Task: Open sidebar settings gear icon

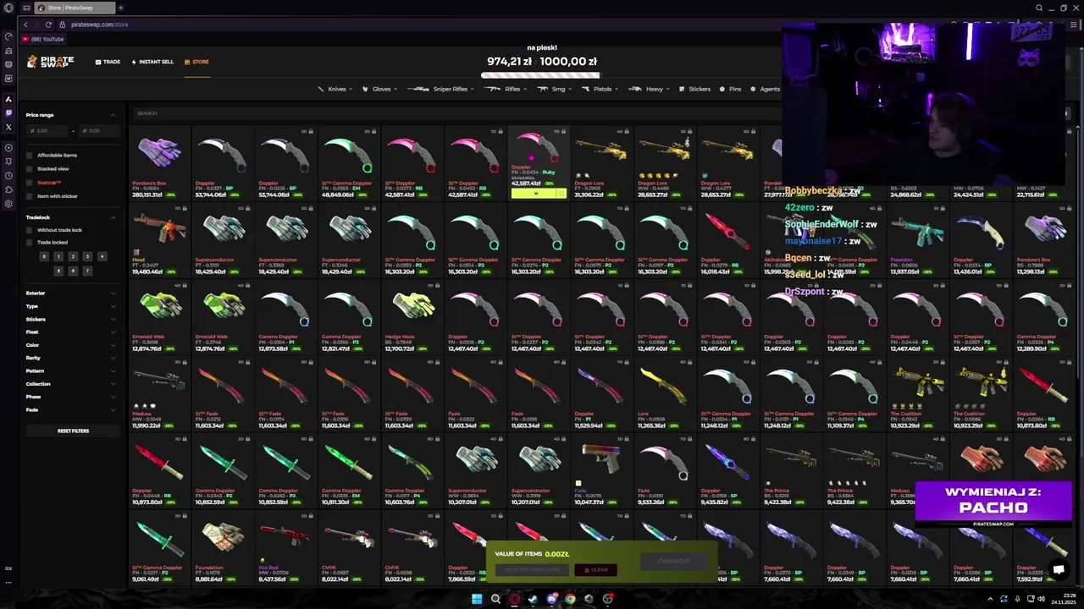Action: [x=8, y=203]
